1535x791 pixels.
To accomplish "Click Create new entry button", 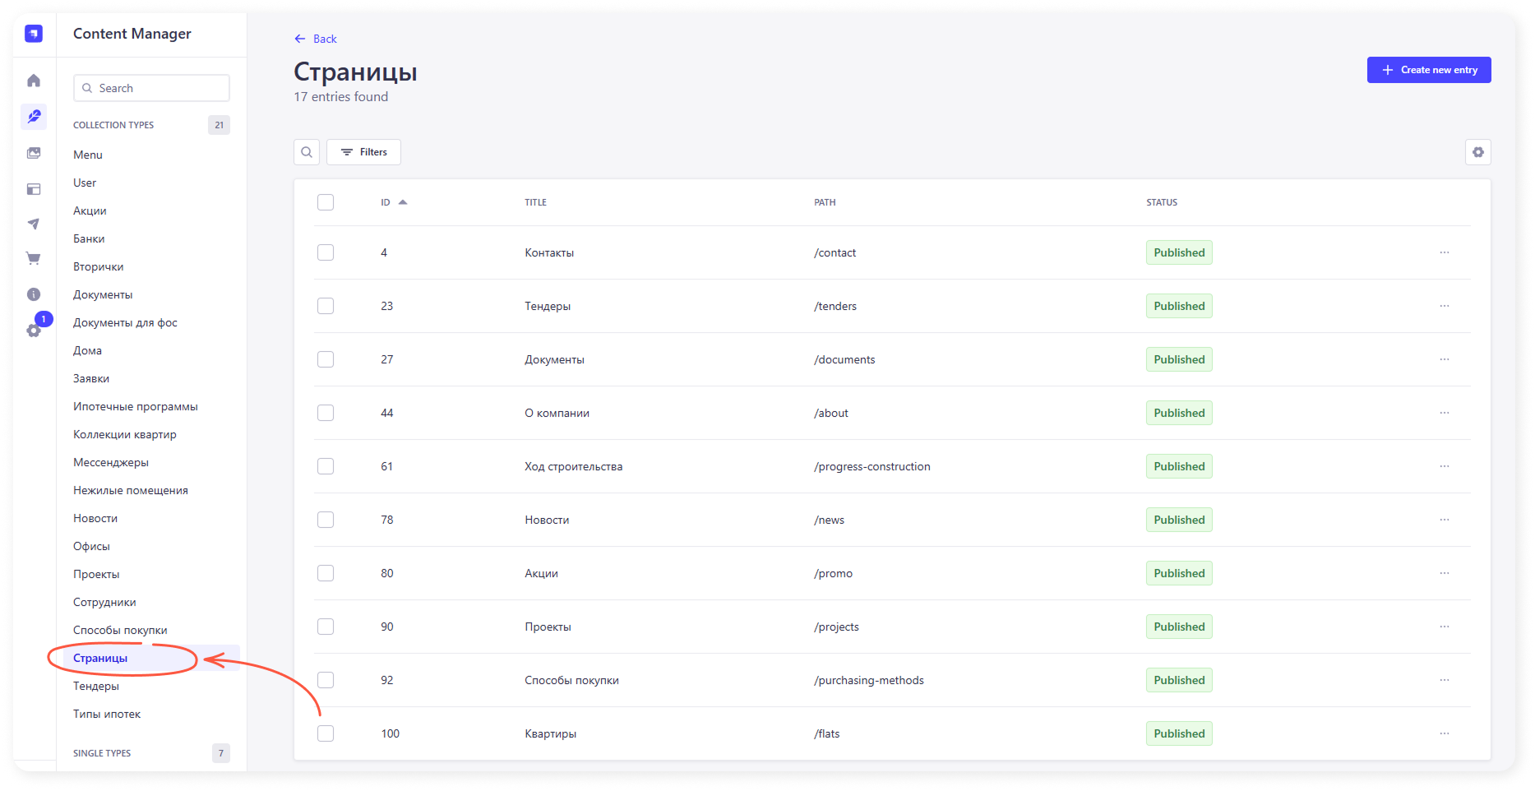I will (1428, 70).
